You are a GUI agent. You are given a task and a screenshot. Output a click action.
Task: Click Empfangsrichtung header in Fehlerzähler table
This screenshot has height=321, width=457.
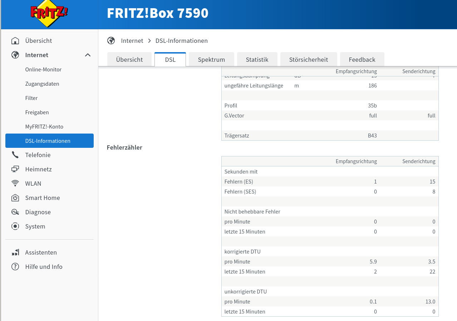point(356,161)
